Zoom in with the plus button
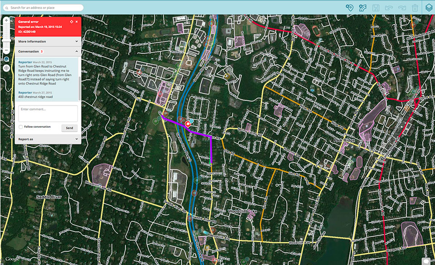The height and width of the screenshot is (265, 435). [x=6, y=21]
